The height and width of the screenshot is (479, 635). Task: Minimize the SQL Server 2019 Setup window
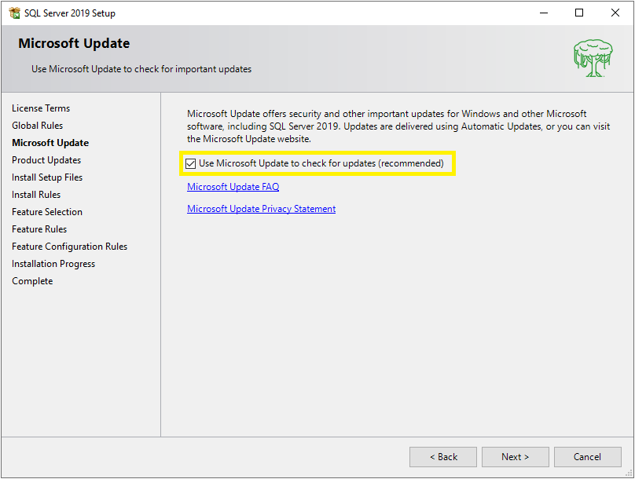(x=544, y=13)
